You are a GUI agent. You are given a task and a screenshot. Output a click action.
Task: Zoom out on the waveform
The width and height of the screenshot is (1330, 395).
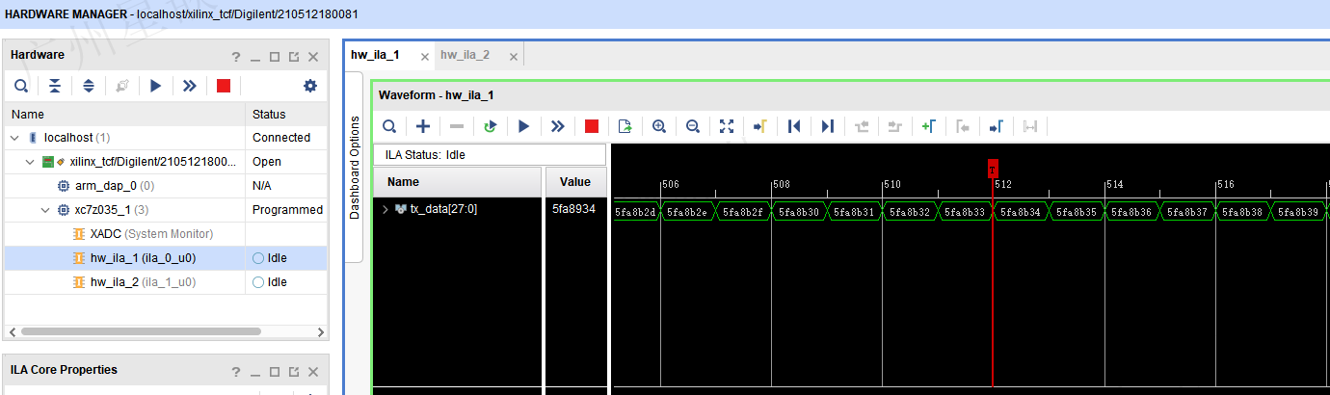click(x=693, y=126)
